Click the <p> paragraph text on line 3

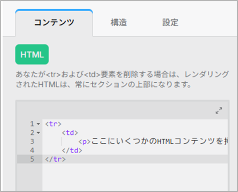point(153,142)
